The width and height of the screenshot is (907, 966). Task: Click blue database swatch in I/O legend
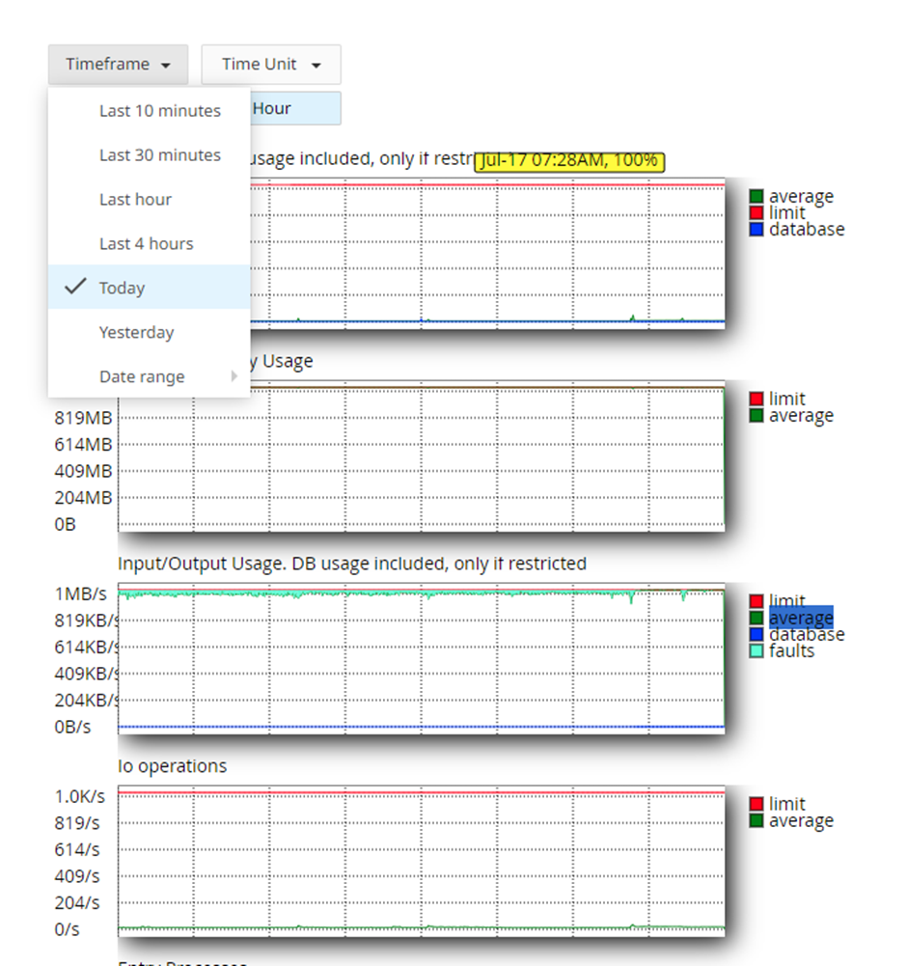756,635
